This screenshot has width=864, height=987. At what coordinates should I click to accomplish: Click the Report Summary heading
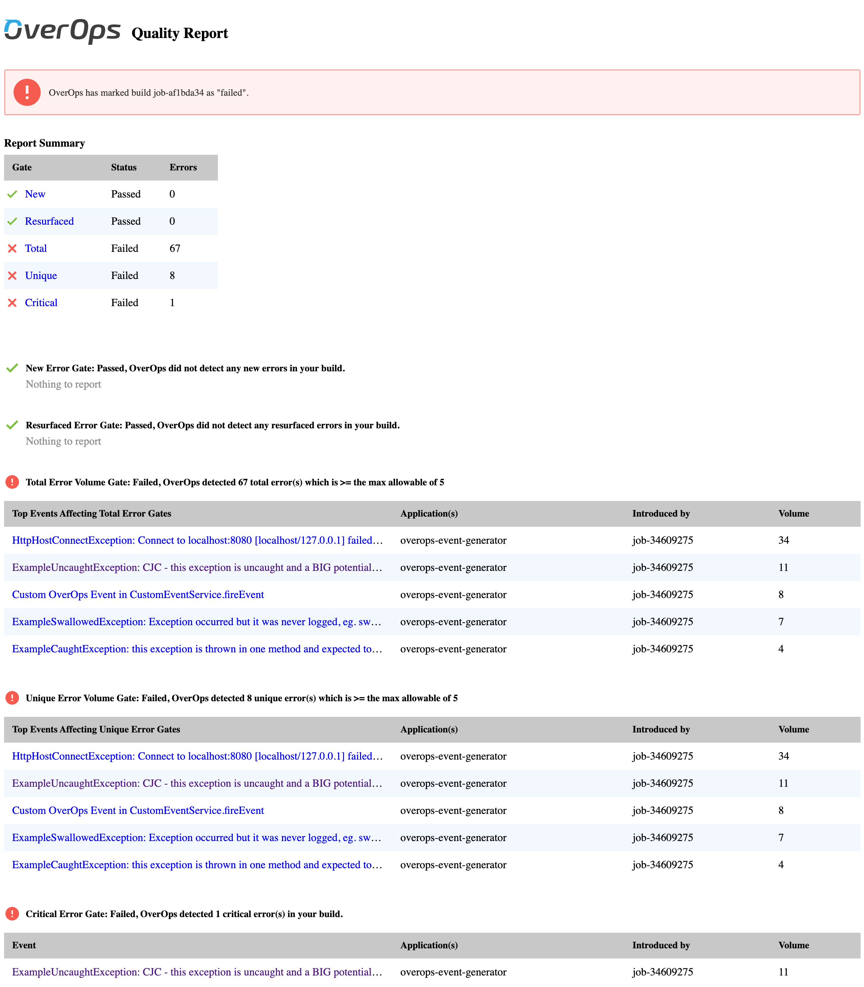(x=44, y=143)
